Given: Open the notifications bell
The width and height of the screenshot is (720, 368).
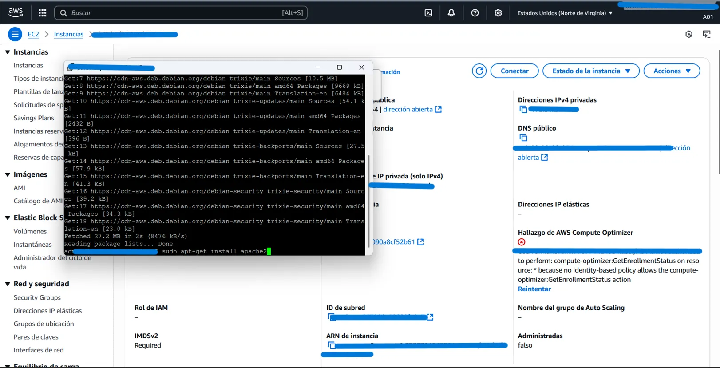Looking at the screenshot, I should pos(451,13).
